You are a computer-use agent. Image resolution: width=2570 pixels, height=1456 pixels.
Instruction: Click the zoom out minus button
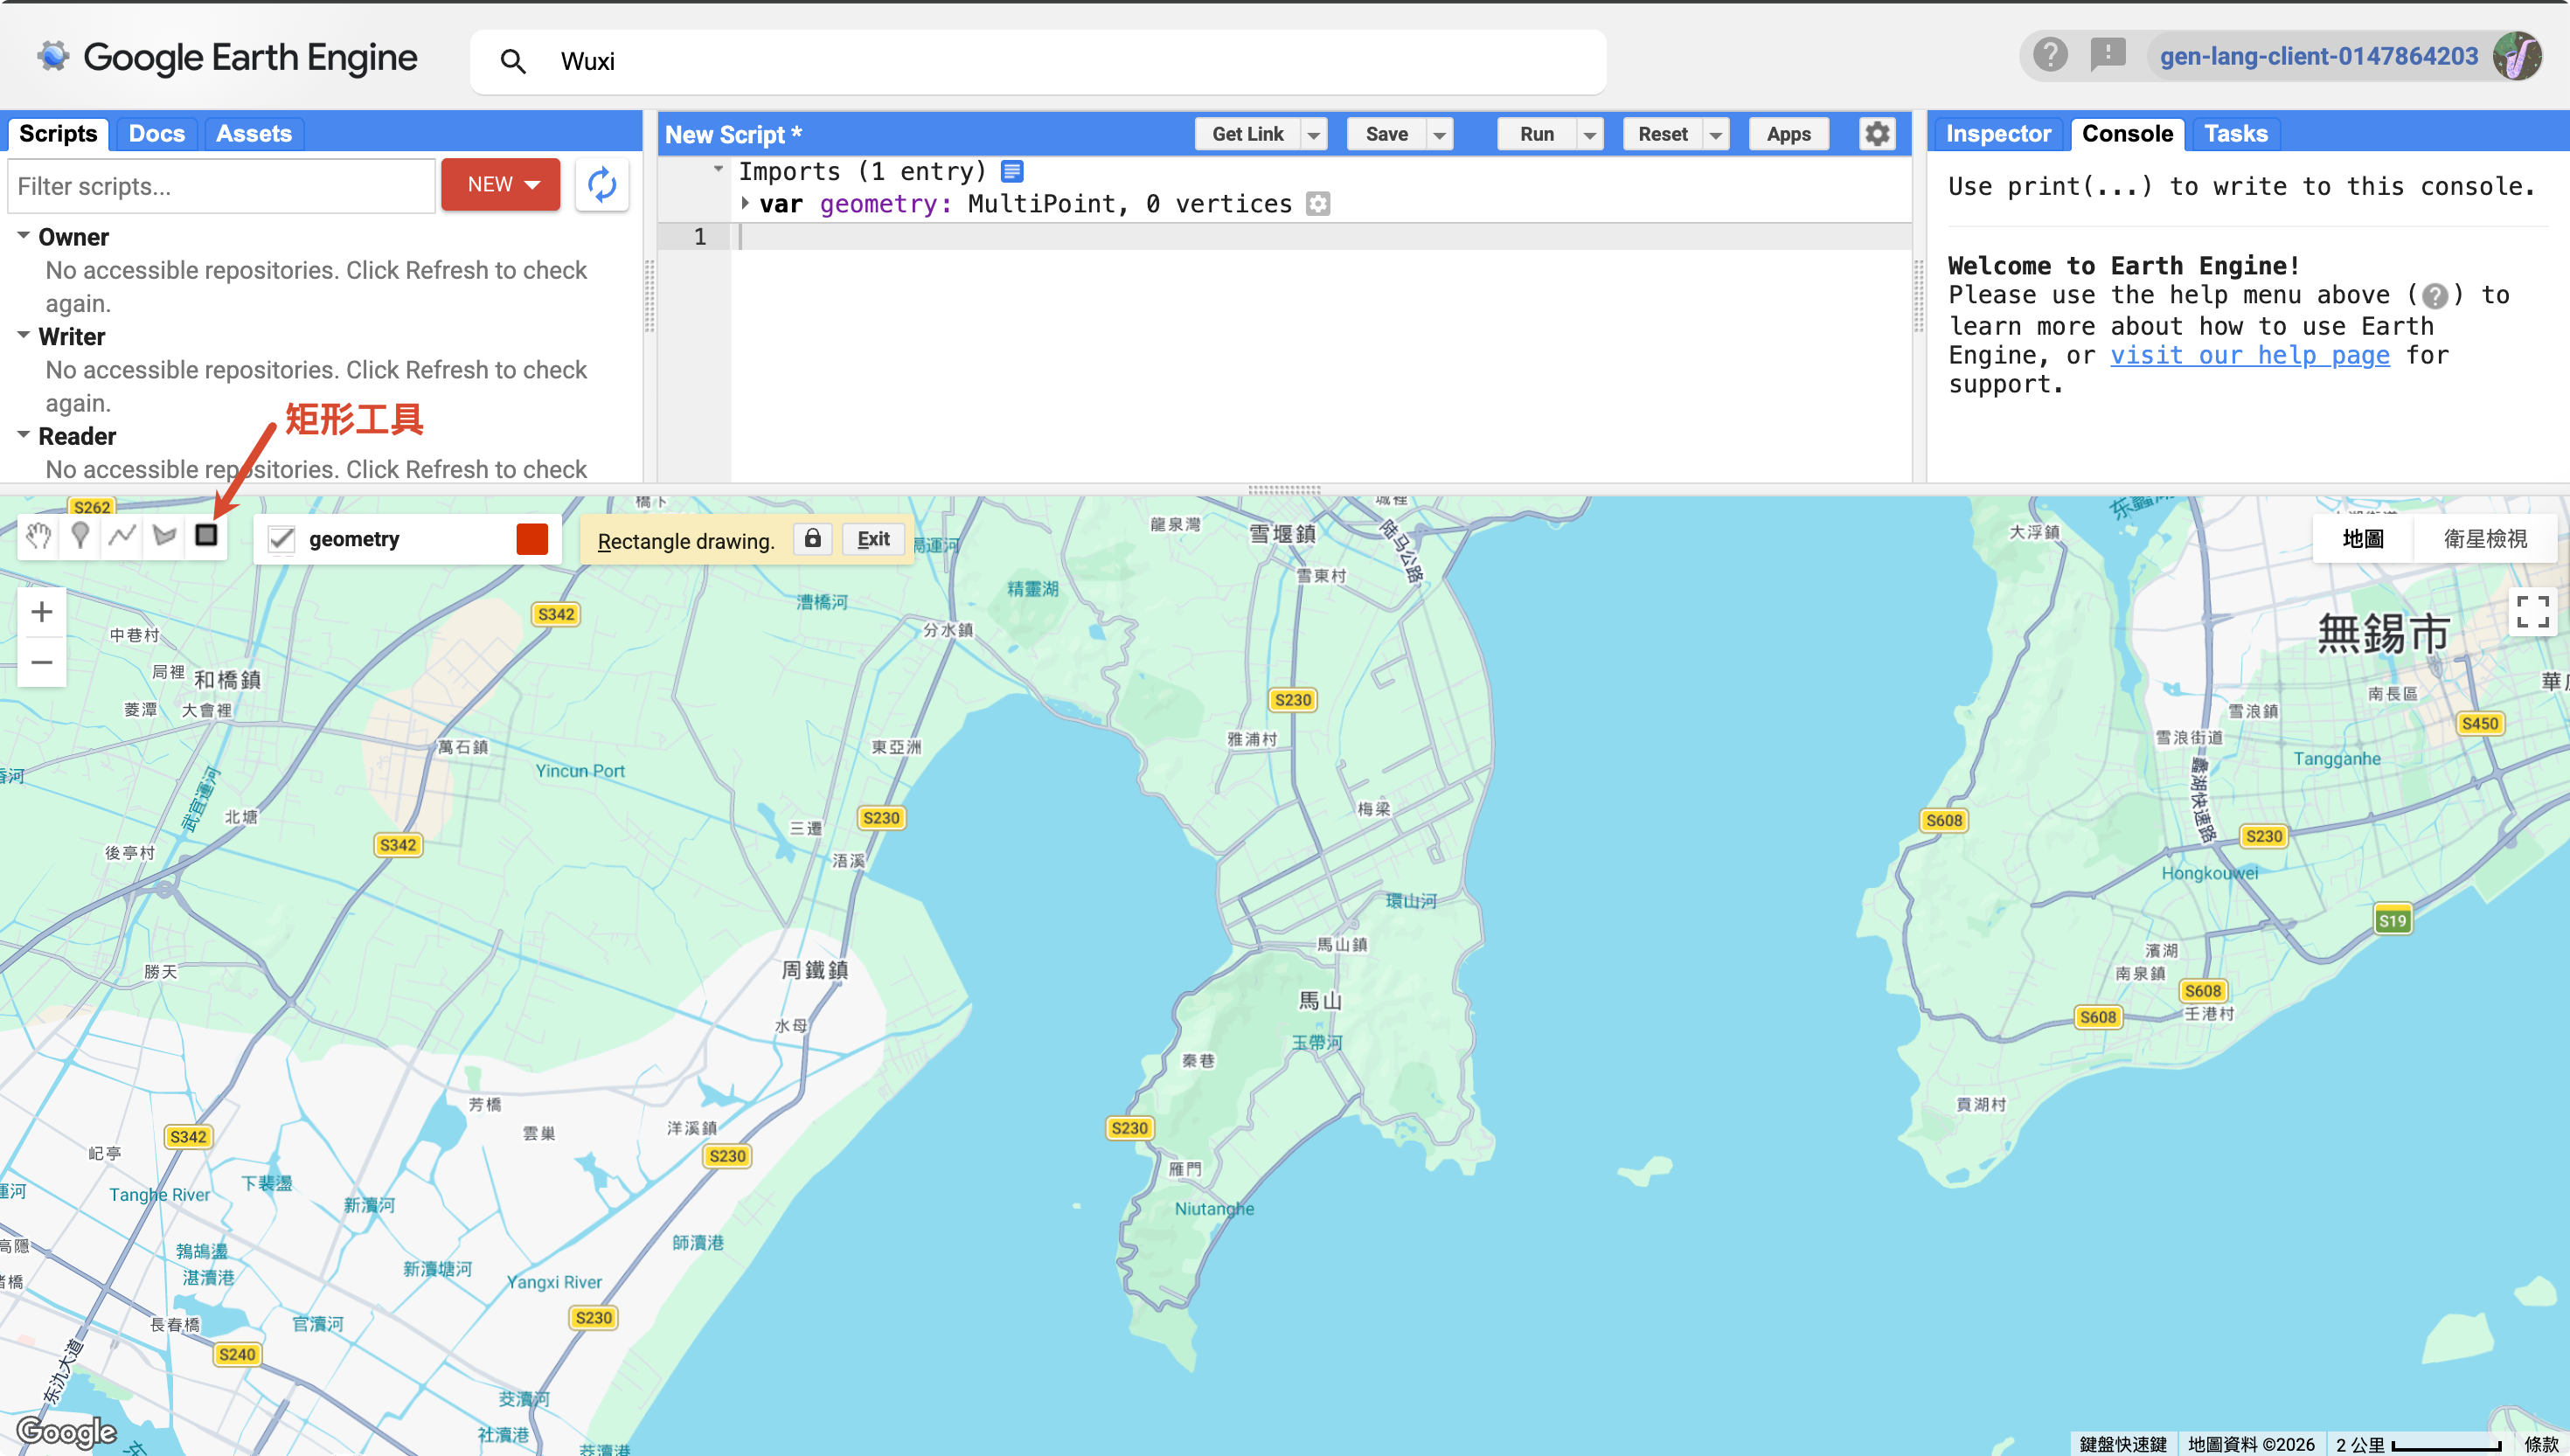click(x=42, y=662)
